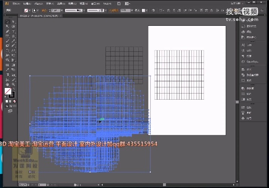Select the Type tool

pos(13,31)
